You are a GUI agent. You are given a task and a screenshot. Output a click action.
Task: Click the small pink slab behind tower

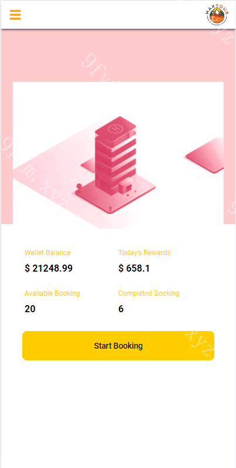88,163
